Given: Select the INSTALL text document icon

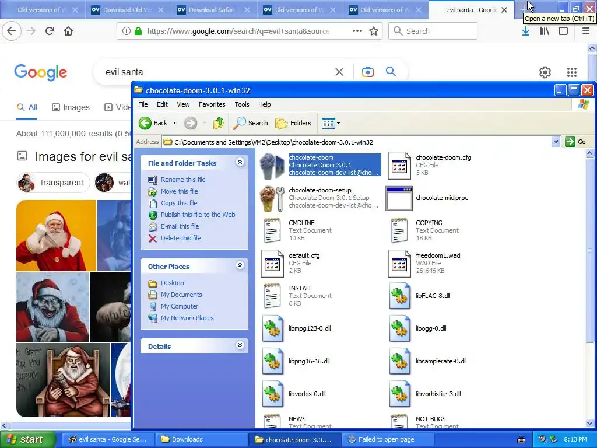Looking at the screenshot, I should pos(272,296).
